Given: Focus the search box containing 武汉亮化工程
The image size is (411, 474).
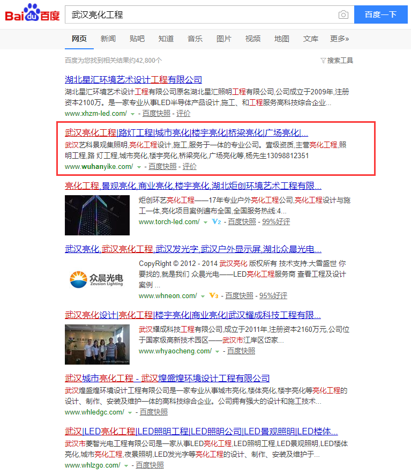Looking at the screenshot, I should [210, 14].
